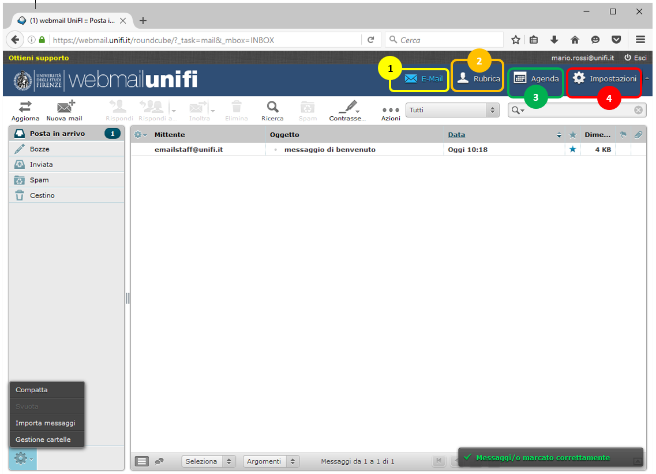656x474 pixels.
Task: Click the Rispondi a tutti icon
Action: point(152,107)
